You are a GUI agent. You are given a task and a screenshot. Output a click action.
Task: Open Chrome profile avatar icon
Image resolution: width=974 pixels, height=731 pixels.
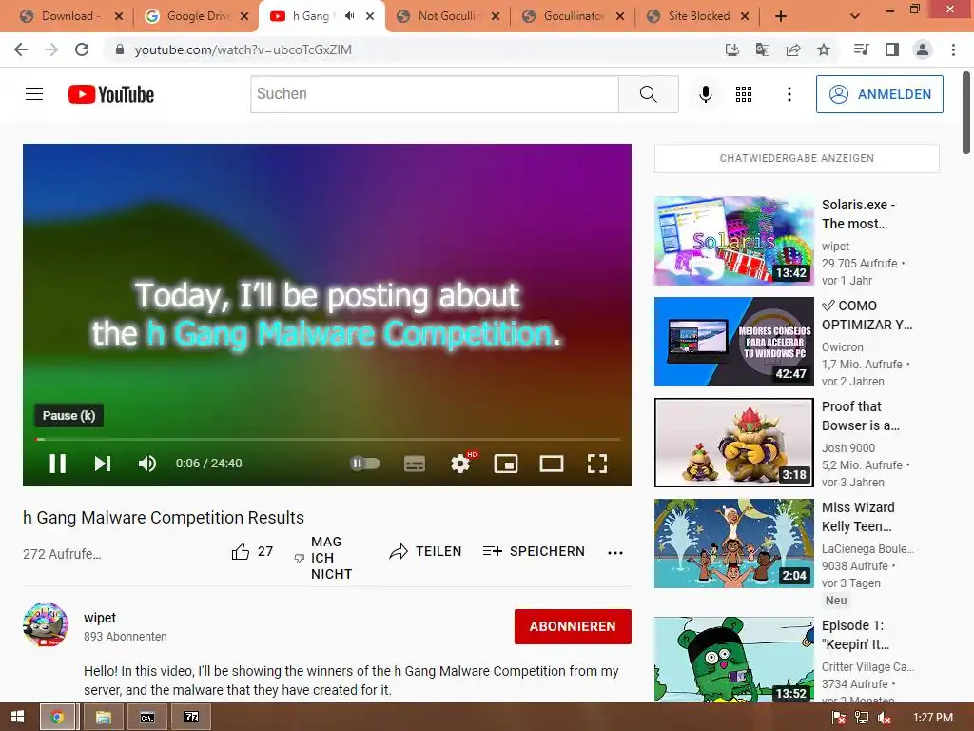(x=923, y=49)
